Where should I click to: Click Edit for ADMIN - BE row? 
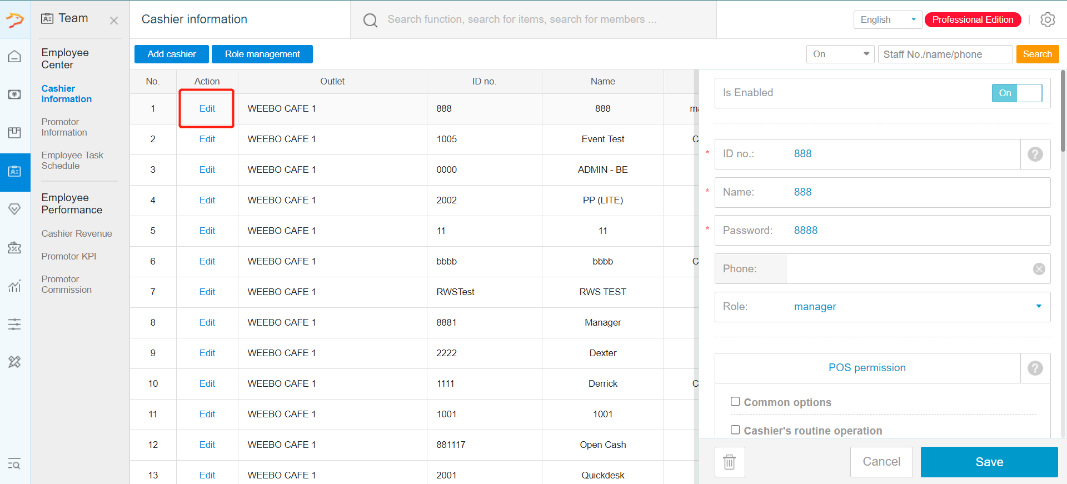click(x=207, y=169)
